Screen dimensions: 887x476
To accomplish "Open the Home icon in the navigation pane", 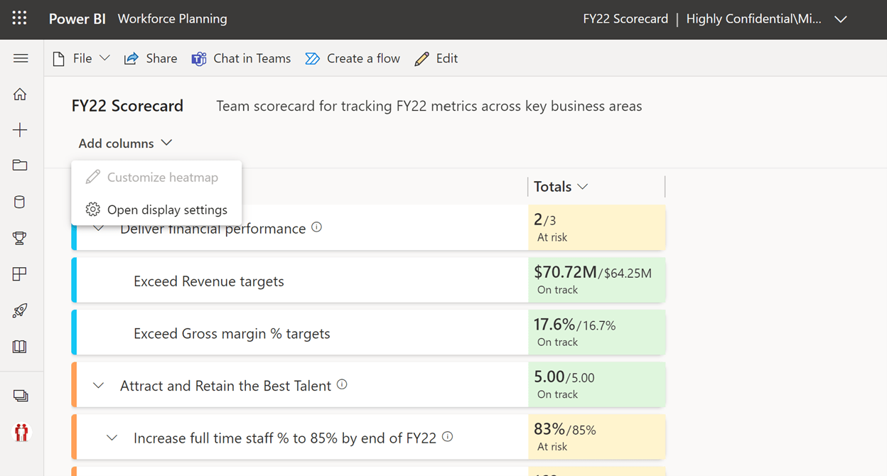I will point(20,94).
